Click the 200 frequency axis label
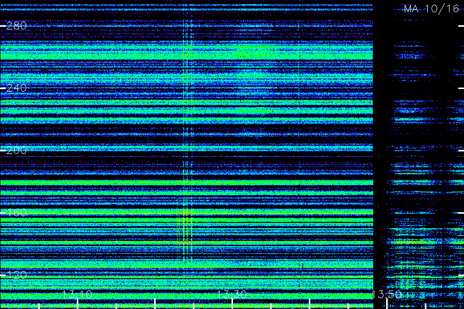 (16, 150)
